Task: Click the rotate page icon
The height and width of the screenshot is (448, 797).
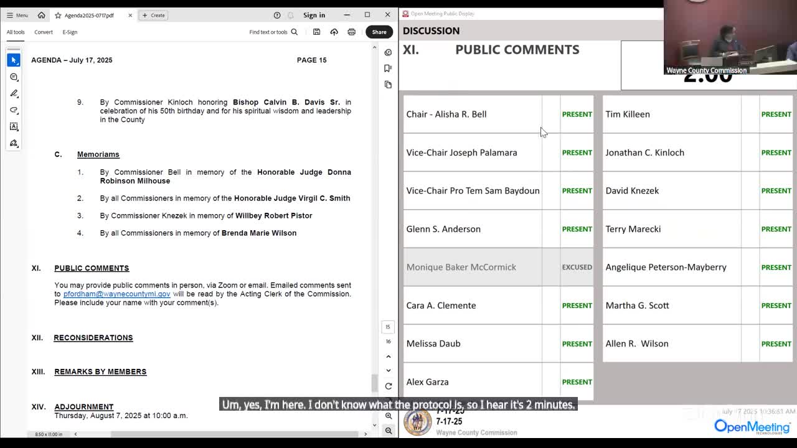Action: coord(389,386)
